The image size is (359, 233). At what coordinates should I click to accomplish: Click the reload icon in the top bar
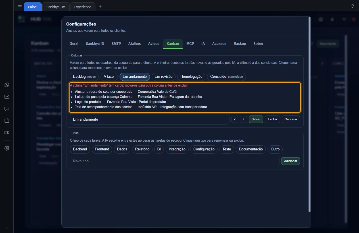point(352,6)
